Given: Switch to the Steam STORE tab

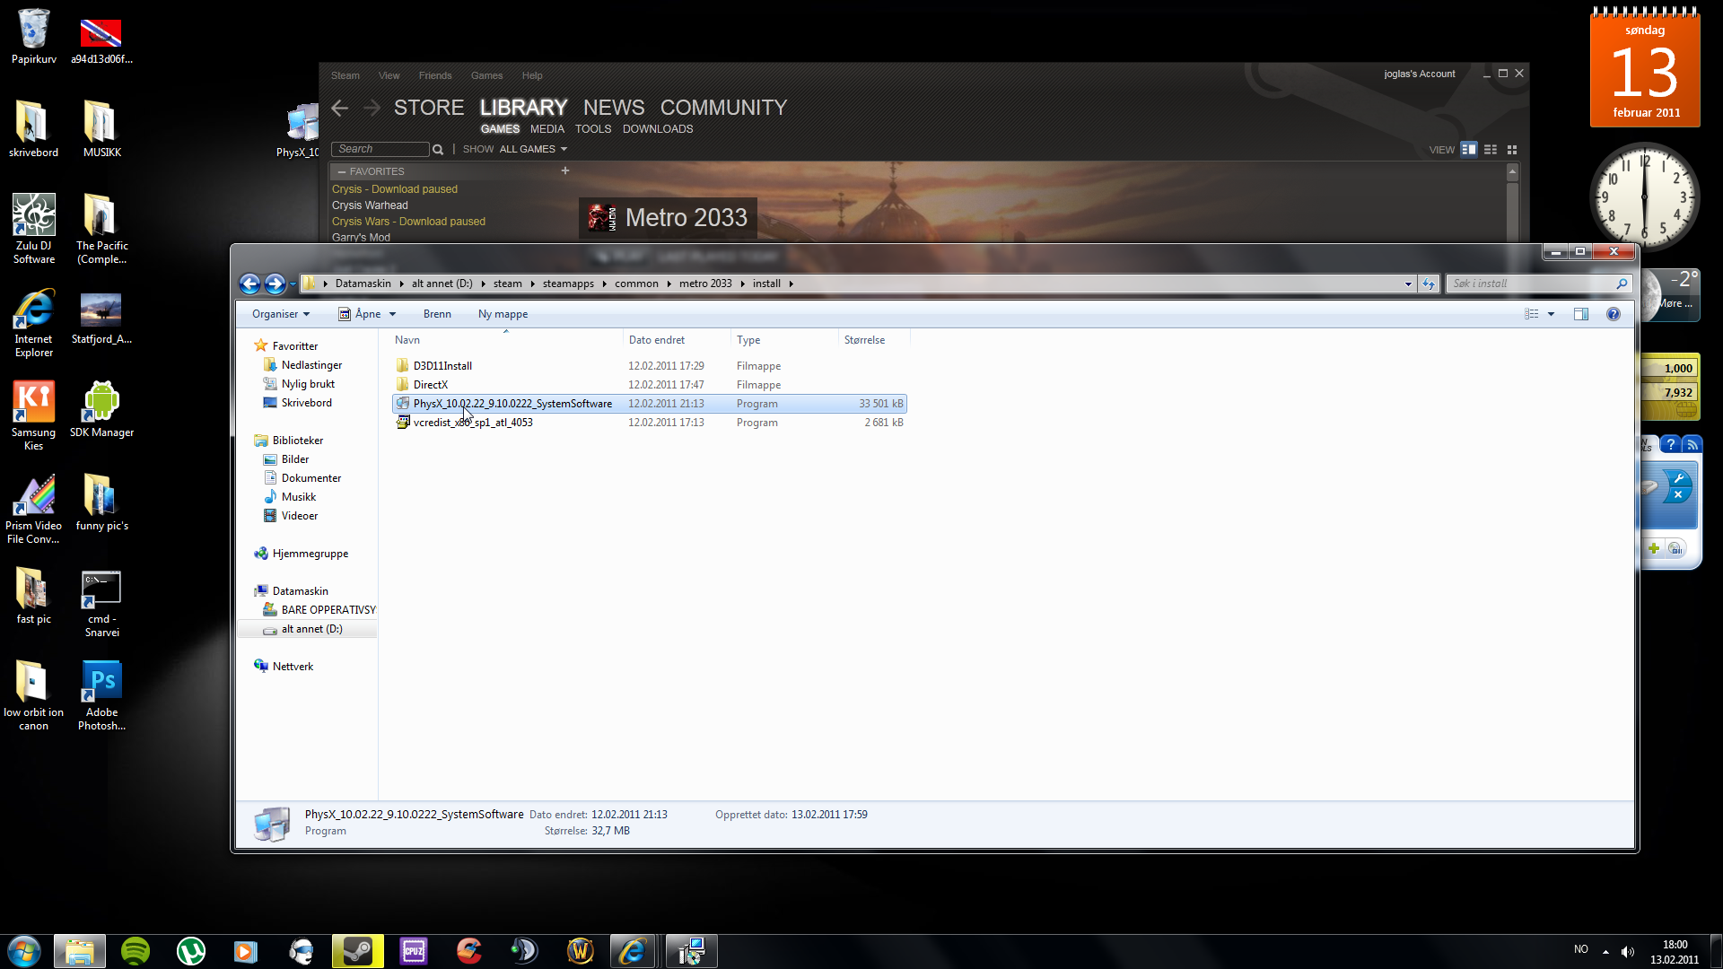Looking at the screenshot, I should pos(428,108).
